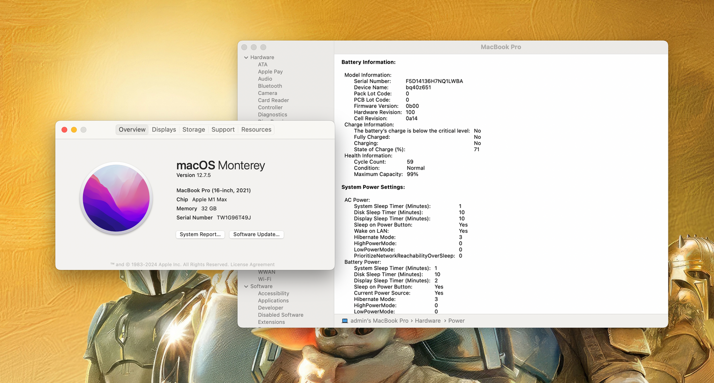Screen dimensions: 714x383
Task: Open the License Agreement link
Action: [252, 264]
